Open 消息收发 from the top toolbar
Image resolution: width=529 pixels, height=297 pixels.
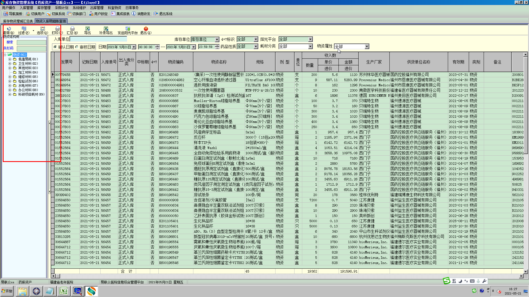coord(141,14)
